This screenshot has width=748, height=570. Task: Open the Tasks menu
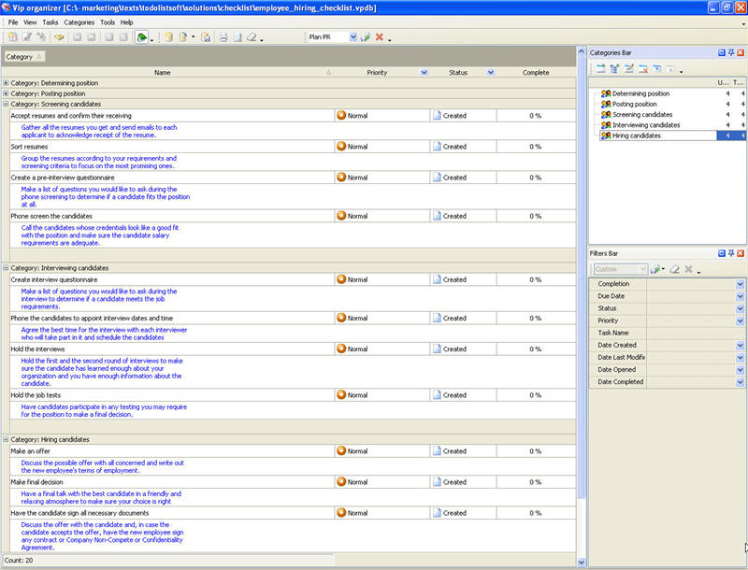point(50,21)
